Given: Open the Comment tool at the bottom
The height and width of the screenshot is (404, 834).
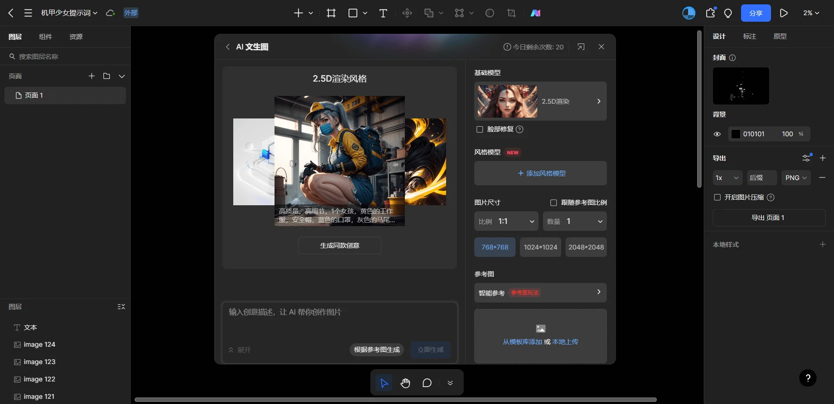Looking at the screenshot, I should pos(427,383).
